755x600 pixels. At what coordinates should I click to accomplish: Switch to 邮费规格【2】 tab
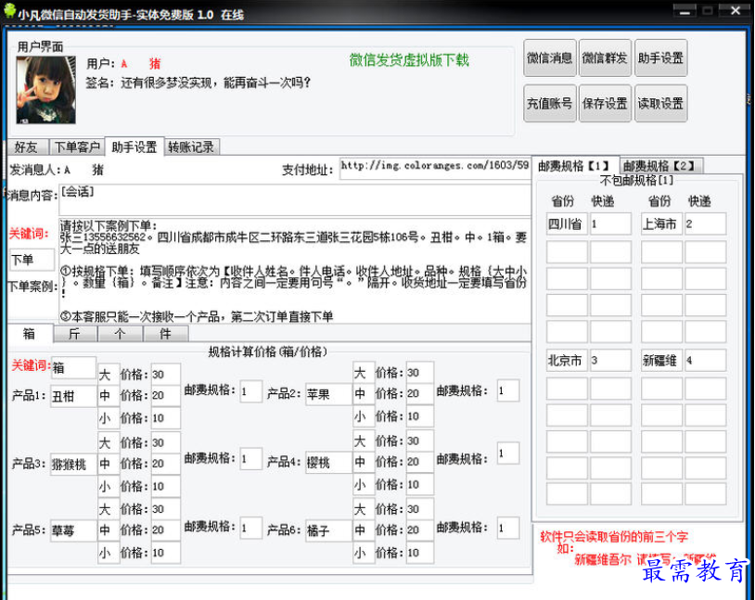coord(659,166)
